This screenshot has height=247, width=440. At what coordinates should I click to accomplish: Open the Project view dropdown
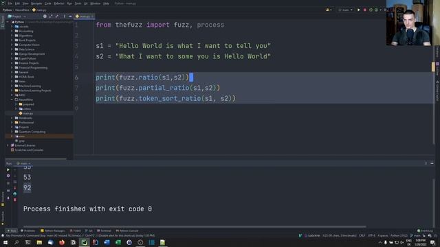point(16,16)
